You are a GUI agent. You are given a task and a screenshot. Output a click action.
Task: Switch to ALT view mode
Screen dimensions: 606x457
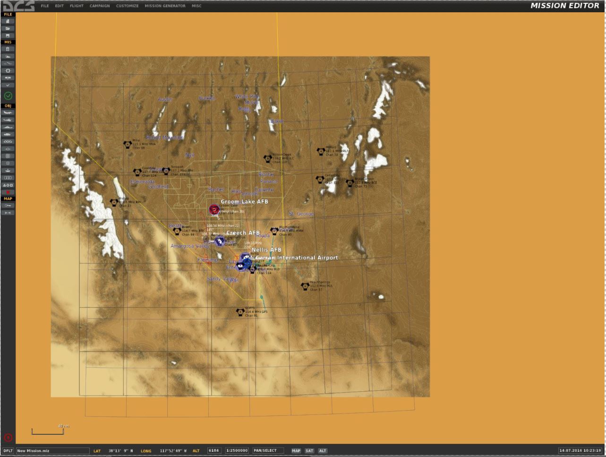tap(323, 451)
